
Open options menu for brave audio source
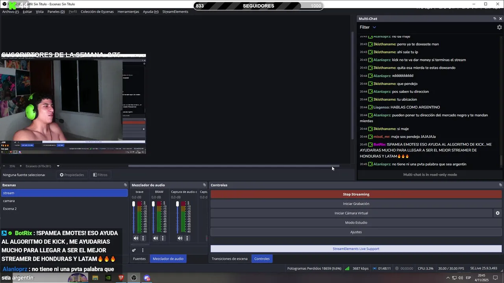click(143, 238)
